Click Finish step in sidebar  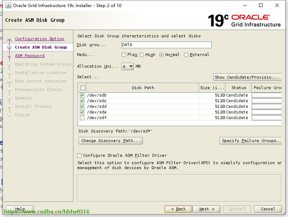pos(22,115)
